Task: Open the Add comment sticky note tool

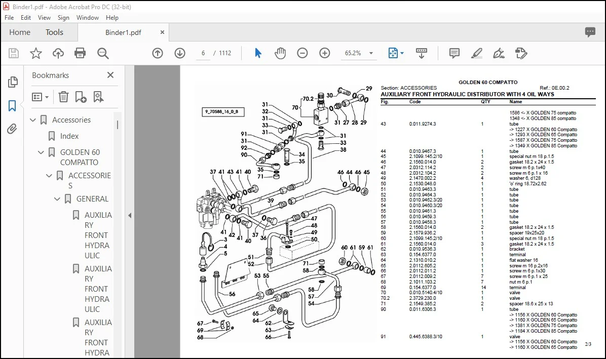Action: [454, 53]
